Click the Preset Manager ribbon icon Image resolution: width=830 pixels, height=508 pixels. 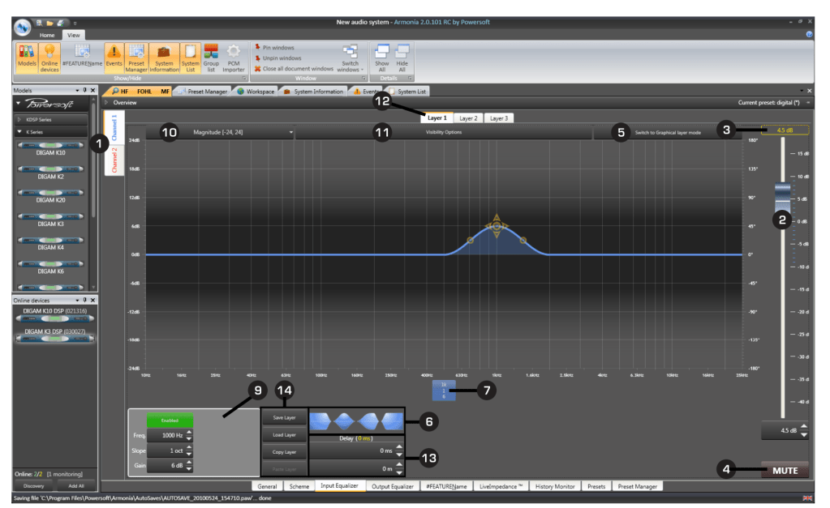click(x=136, y=59)
